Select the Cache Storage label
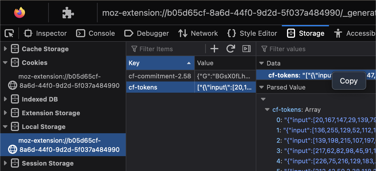The height and width of the screenshot is (171, 376). point(45,49)
